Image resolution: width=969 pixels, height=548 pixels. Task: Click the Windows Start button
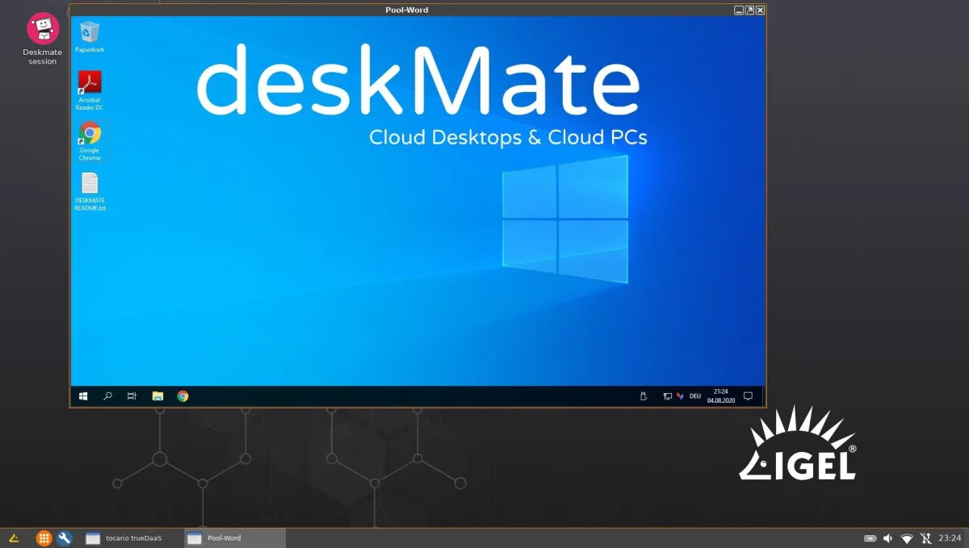pos(82,396)
